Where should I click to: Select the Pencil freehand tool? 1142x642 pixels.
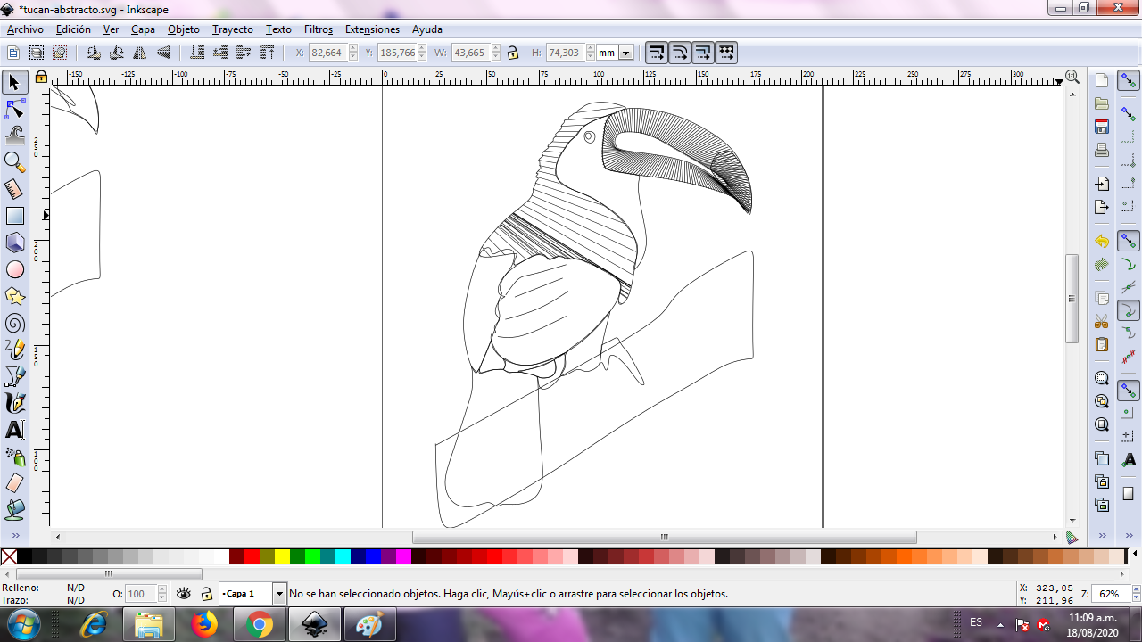click(x=14, y=350)
